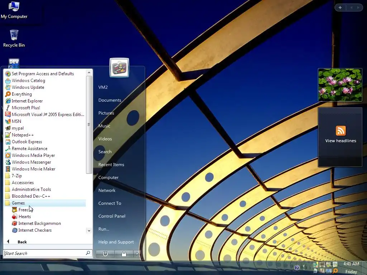Expand the Bloodshed Dev-C++ folder
Viewport: 367px width, 275px height.
[x=45, y=196]
